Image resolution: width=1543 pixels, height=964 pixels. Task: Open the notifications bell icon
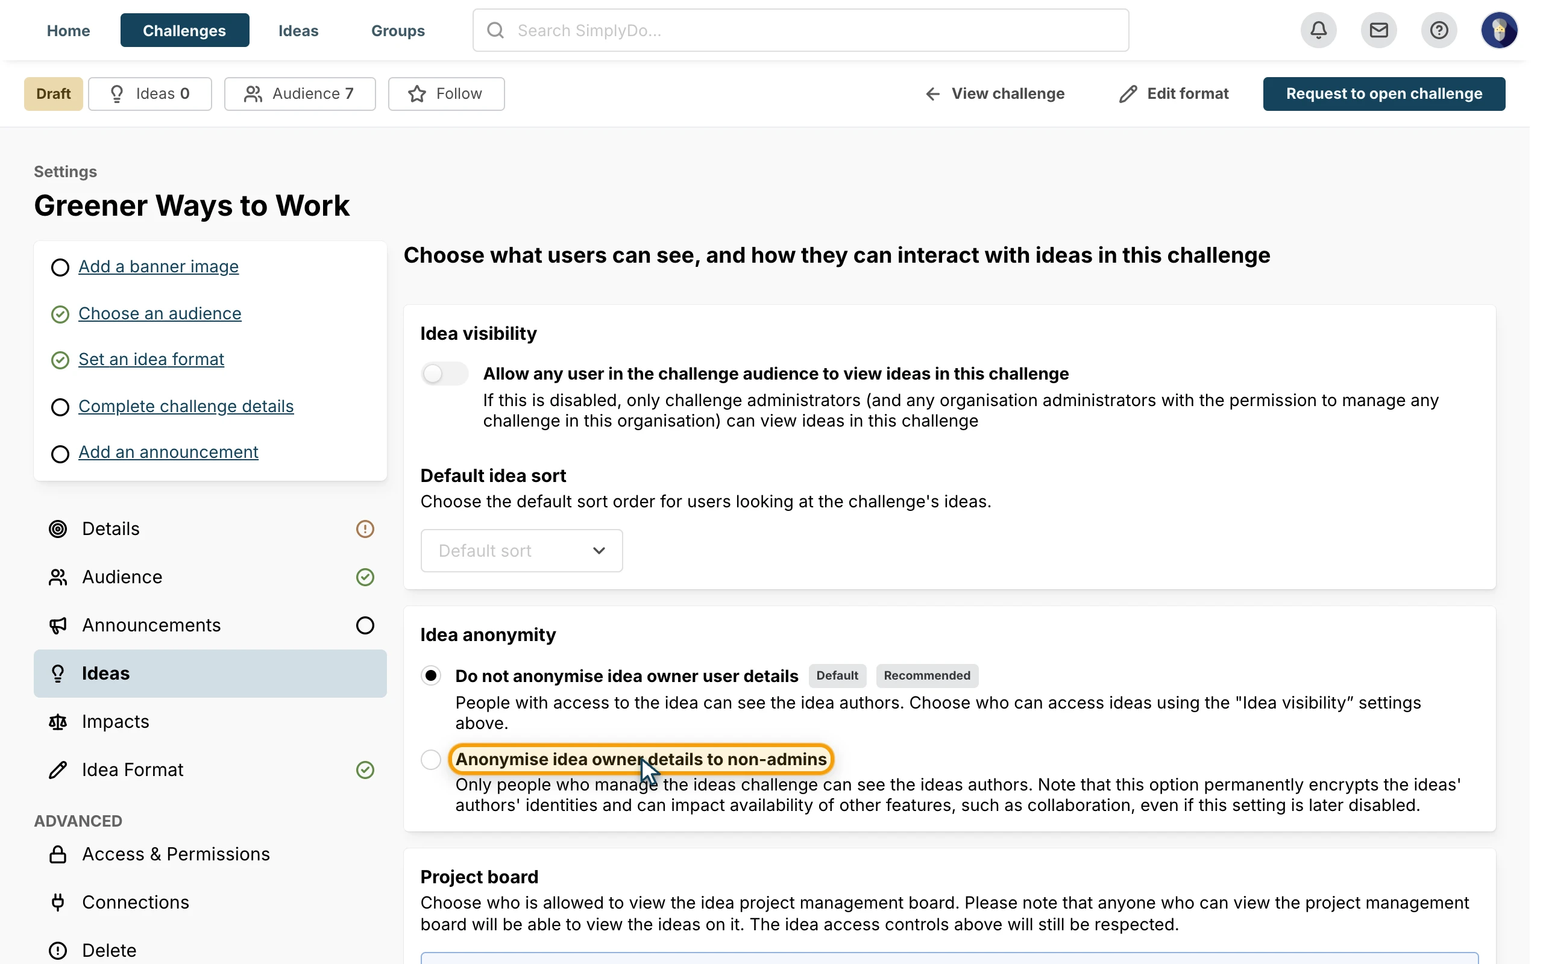pyautogui.click(x=1319, y=30)
